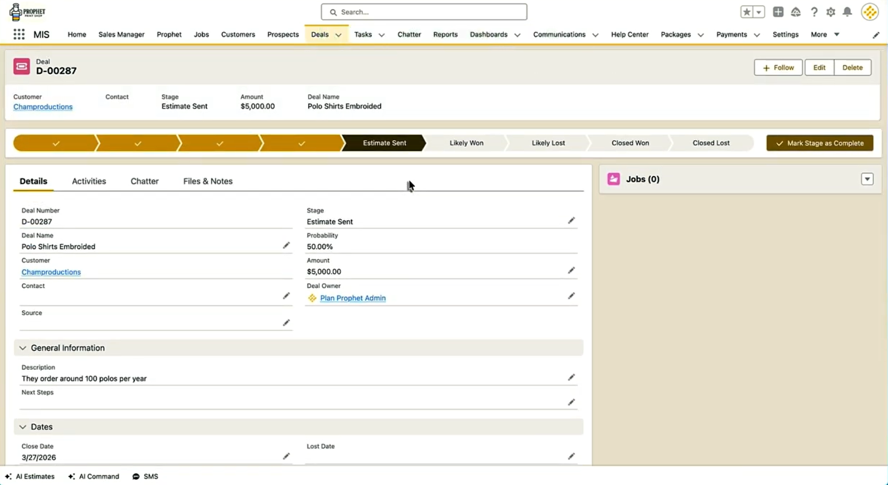The width and height of the screenshot is (888, 485).
Task: Expand the Deals tab dropdown chevron
Action: click(338, 35)
